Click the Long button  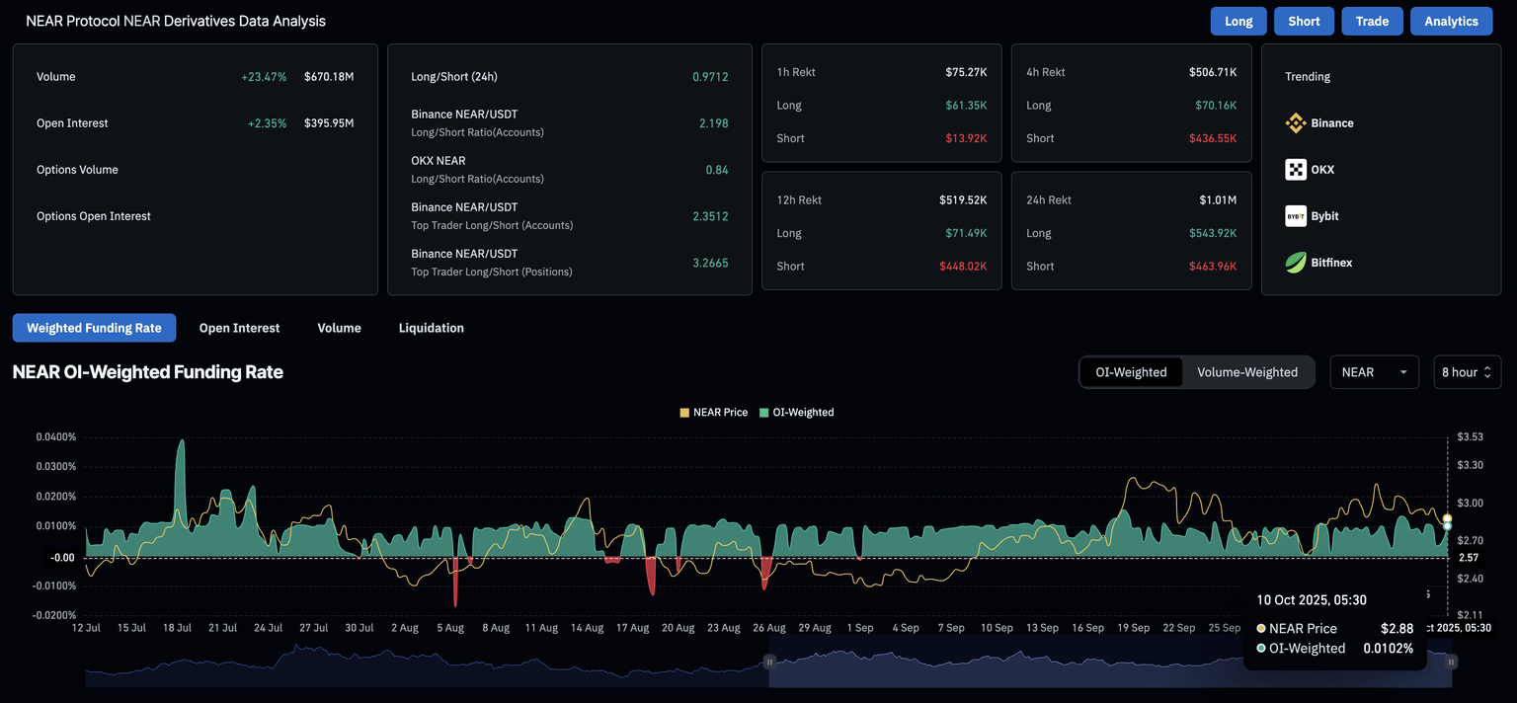[x=1238, y=21]
